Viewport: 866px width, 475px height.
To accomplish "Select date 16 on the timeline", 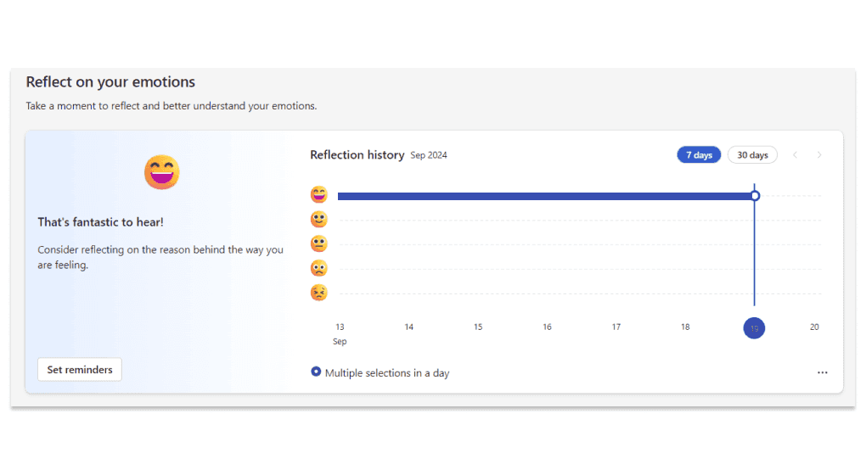I will pyautogui.click(x=547, y=327).
